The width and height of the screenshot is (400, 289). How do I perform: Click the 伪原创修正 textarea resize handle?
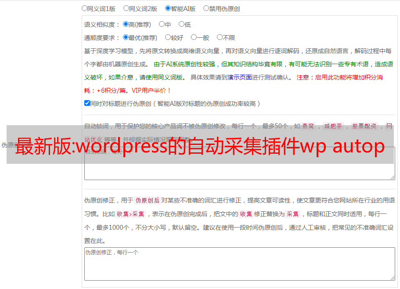(x=393, y=278)
